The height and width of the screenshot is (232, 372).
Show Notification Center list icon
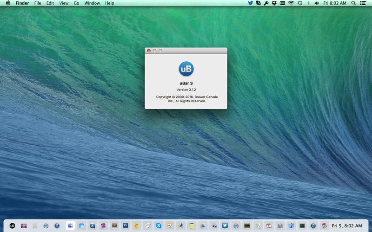pos(363,3)
